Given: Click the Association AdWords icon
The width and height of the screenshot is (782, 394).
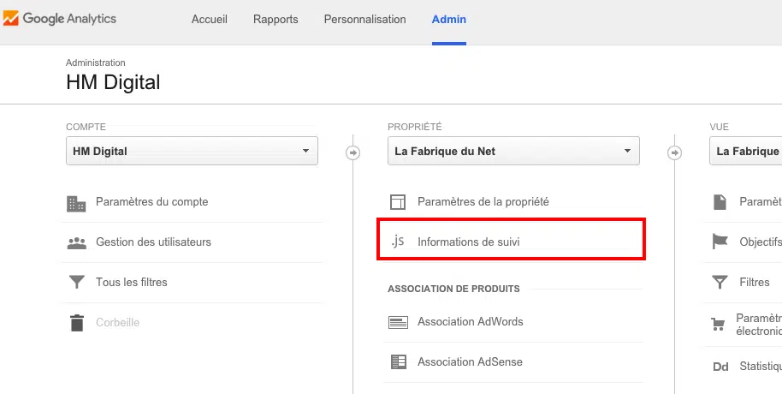Looking at the screenshot, I should coord(398,322).
